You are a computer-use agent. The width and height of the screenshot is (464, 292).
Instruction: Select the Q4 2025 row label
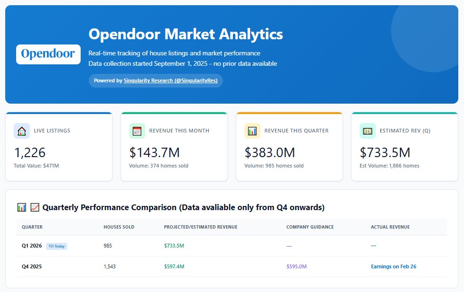point(32,266)
